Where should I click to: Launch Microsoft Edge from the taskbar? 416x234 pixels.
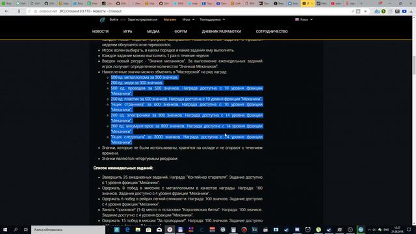127,229
